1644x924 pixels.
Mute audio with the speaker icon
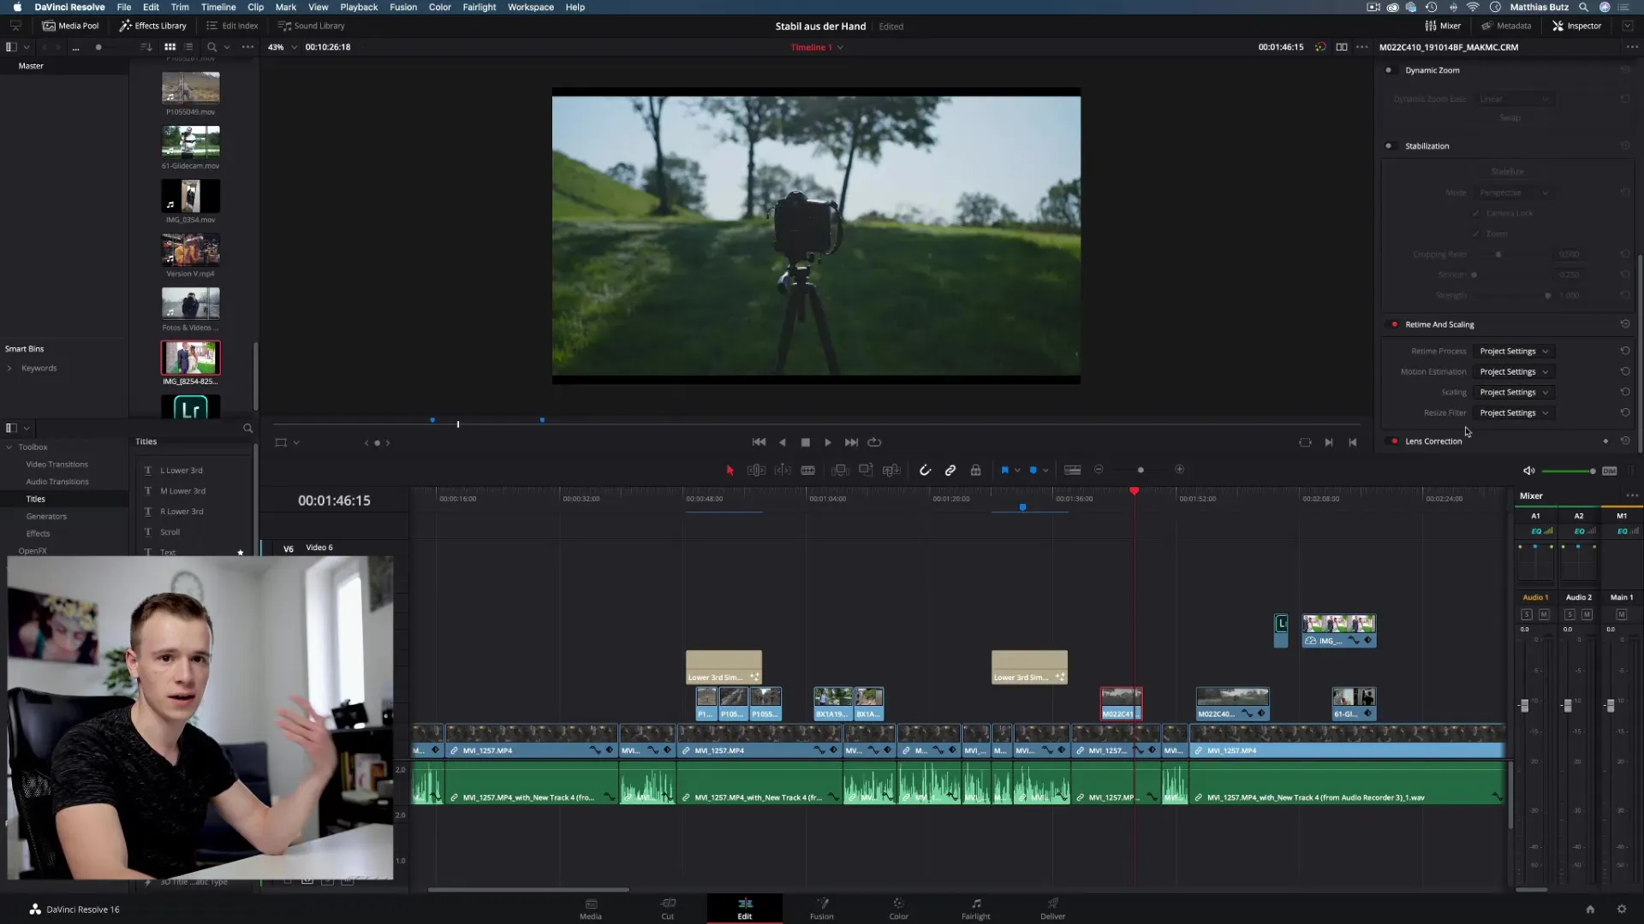[x=1528, y=471]
